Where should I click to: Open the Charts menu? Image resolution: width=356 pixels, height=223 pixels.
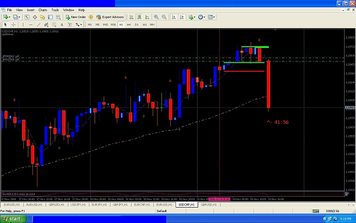coord(43,10)
